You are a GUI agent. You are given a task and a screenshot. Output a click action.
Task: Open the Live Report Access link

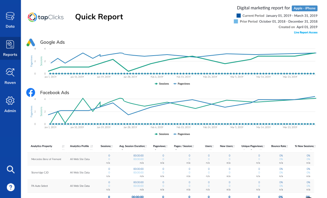click(306, 32)
